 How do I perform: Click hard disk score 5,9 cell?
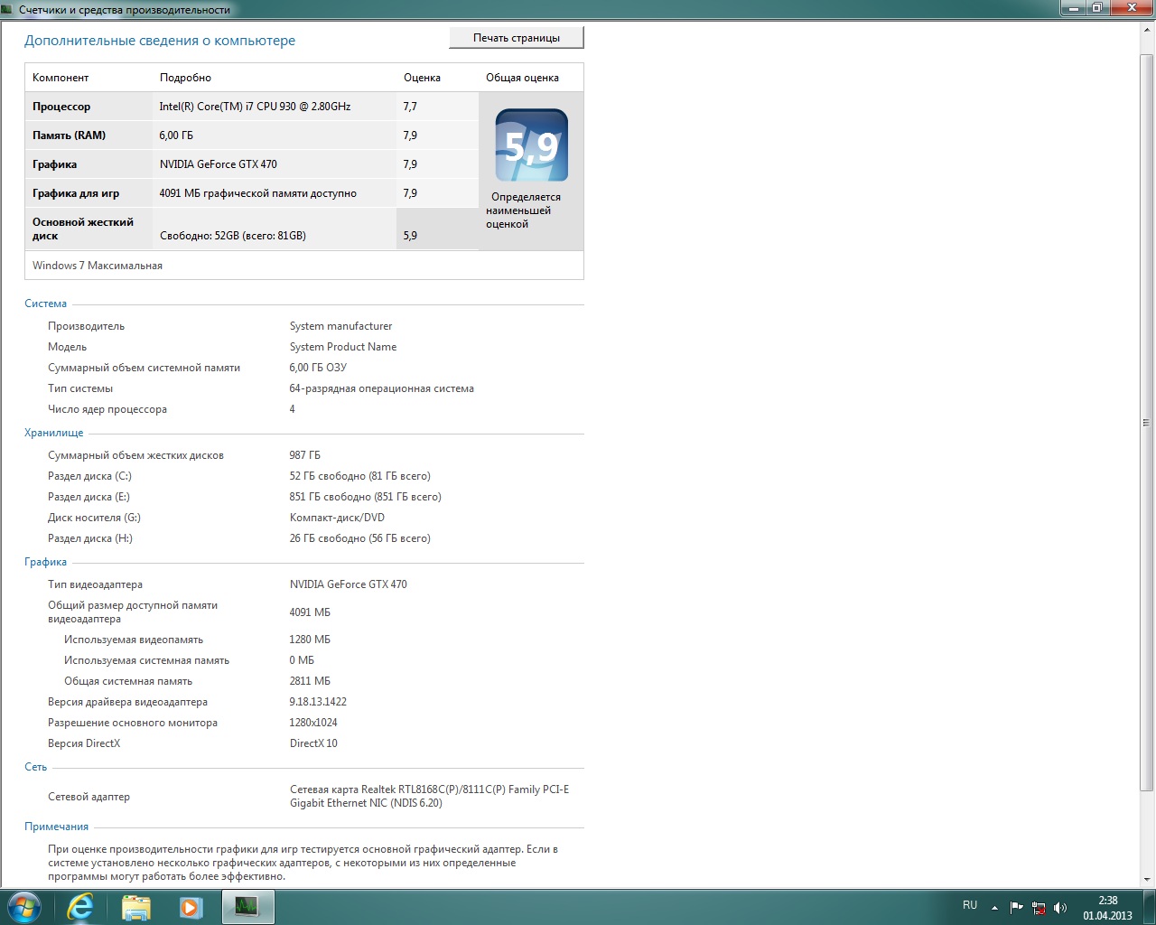[x=437, y=229]
